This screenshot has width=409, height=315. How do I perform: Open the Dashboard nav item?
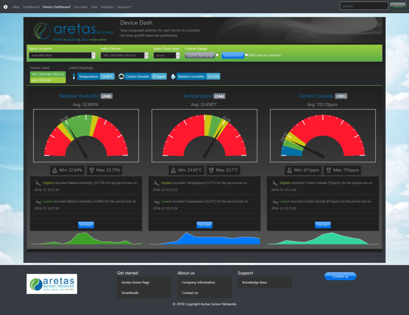point(31,7)
